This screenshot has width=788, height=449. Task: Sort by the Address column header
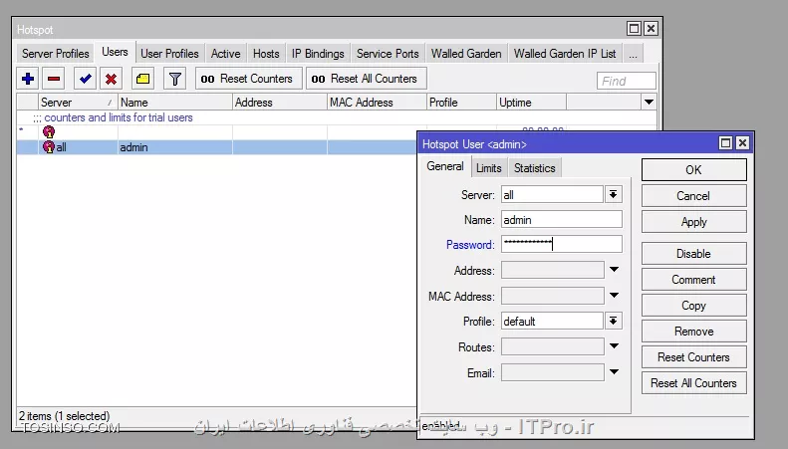[x=280, y=102]
